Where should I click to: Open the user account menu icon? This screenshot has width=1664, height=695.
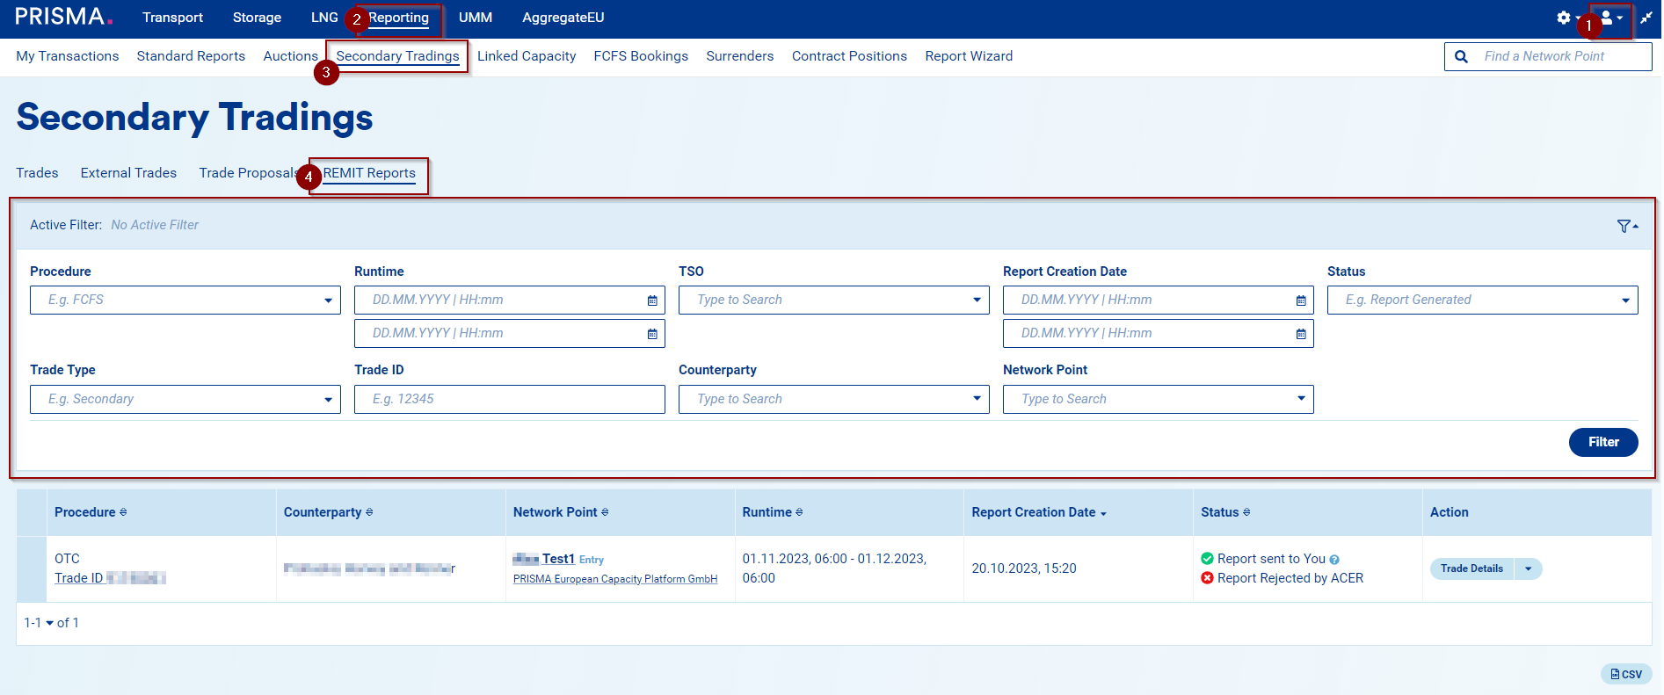(x=1610, y=18)
